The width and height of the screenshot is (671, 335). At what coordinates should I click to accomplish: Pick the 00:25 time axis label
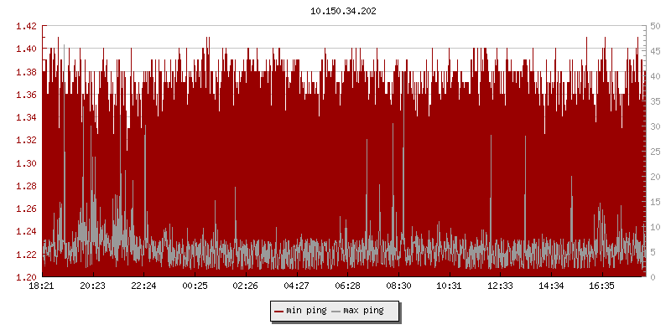click(195, 286)
